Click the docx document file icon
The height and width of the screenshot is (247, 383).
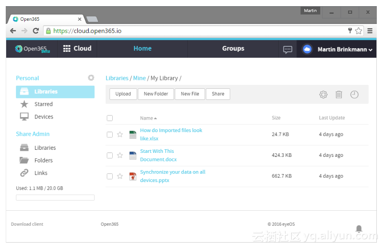[133, 156]
